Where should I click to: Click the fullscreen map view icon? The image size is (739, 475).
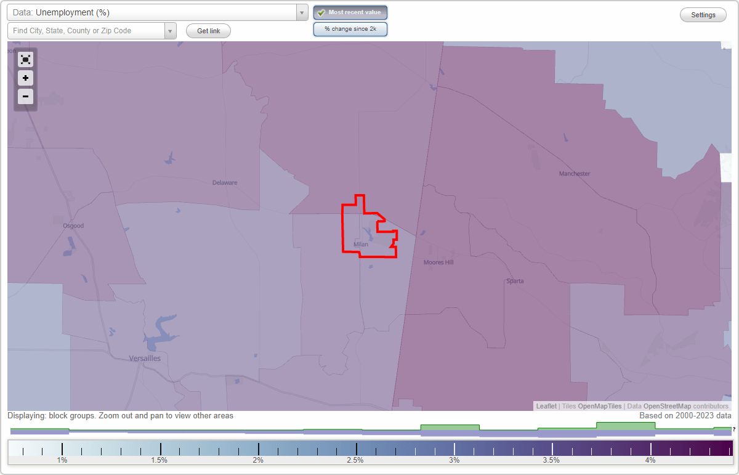[25, 59]
